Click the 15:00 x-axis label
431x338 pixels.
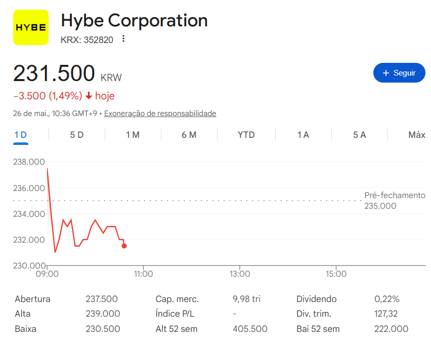pos(336,274)
